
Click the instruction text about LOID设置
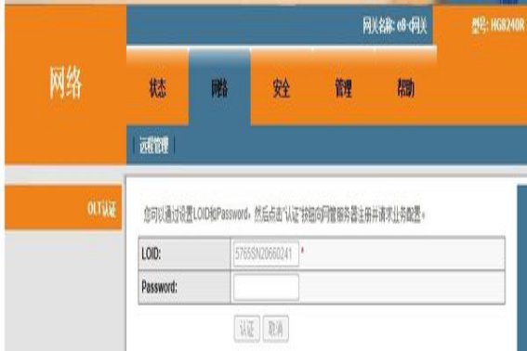[284, 214]
